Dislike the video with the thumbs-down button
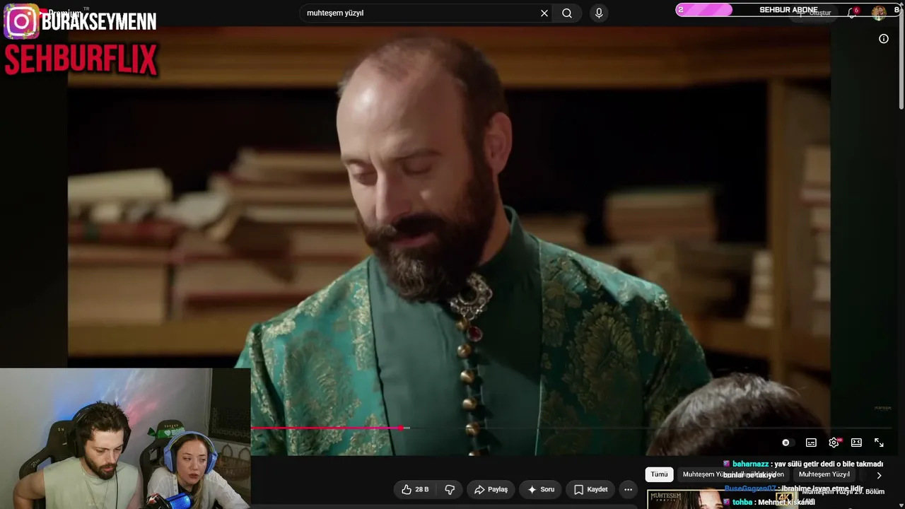905x509 pixels. click(x=450, y=489)
